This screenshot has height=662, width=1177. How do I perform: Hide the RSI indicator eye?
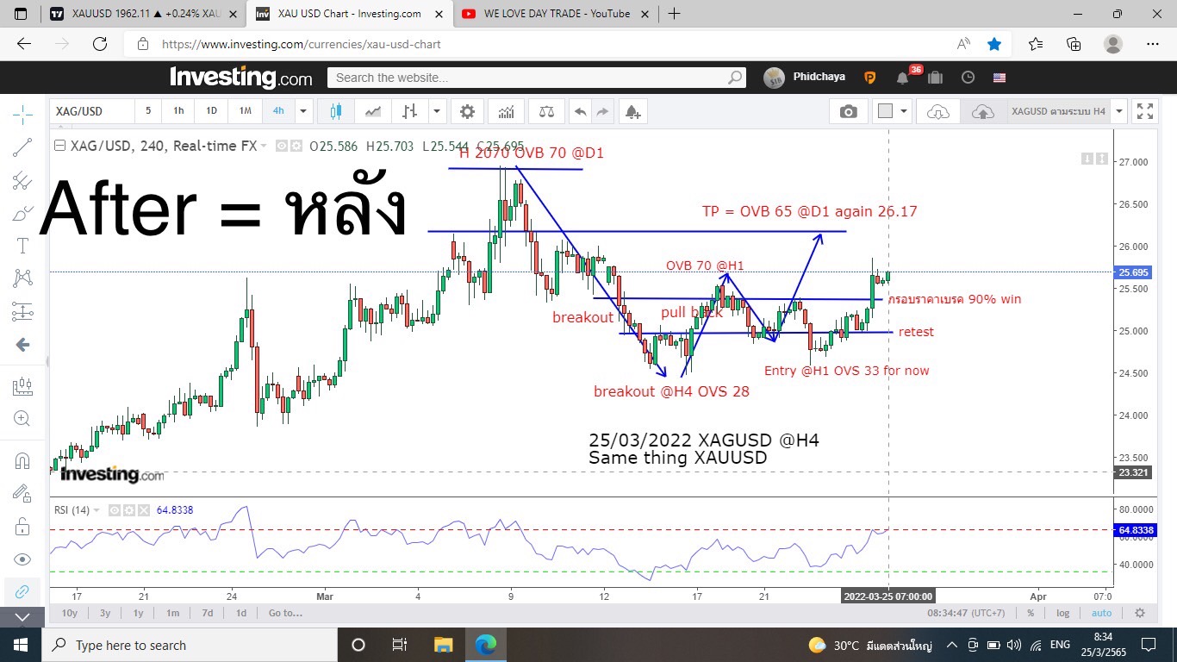(114, 510)
